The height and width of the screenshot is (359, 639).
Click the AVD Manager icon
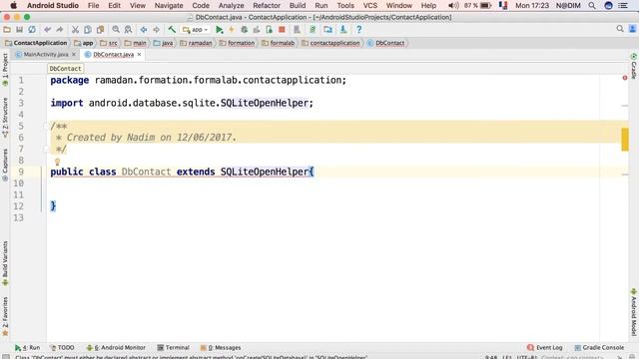pyautogui.click(x=297, y=30)
